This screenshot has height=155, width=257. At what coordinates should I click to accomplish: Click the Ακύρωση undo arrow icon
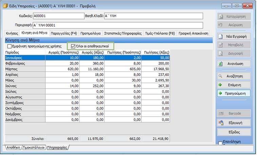tap(221, 25)
